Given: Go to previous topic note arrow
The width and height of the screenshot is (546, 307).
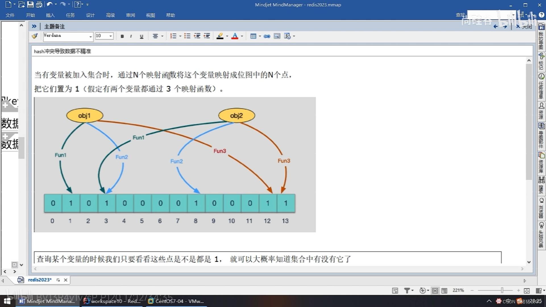Looking at the screenshot, I should [x=495, y=26].
